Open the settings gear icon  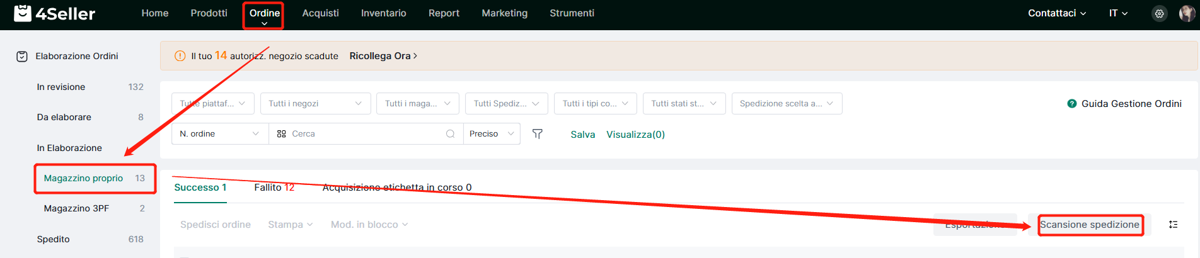coord(1159,13)
